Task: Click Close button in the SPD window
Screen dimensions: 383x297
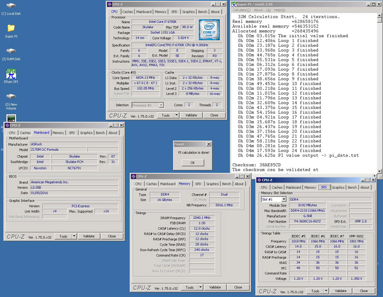Action: coord(363,291)
